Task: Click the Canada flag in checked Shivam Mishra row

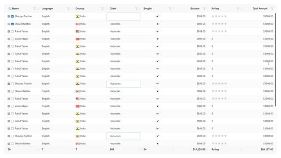Action: coord(78,24)
